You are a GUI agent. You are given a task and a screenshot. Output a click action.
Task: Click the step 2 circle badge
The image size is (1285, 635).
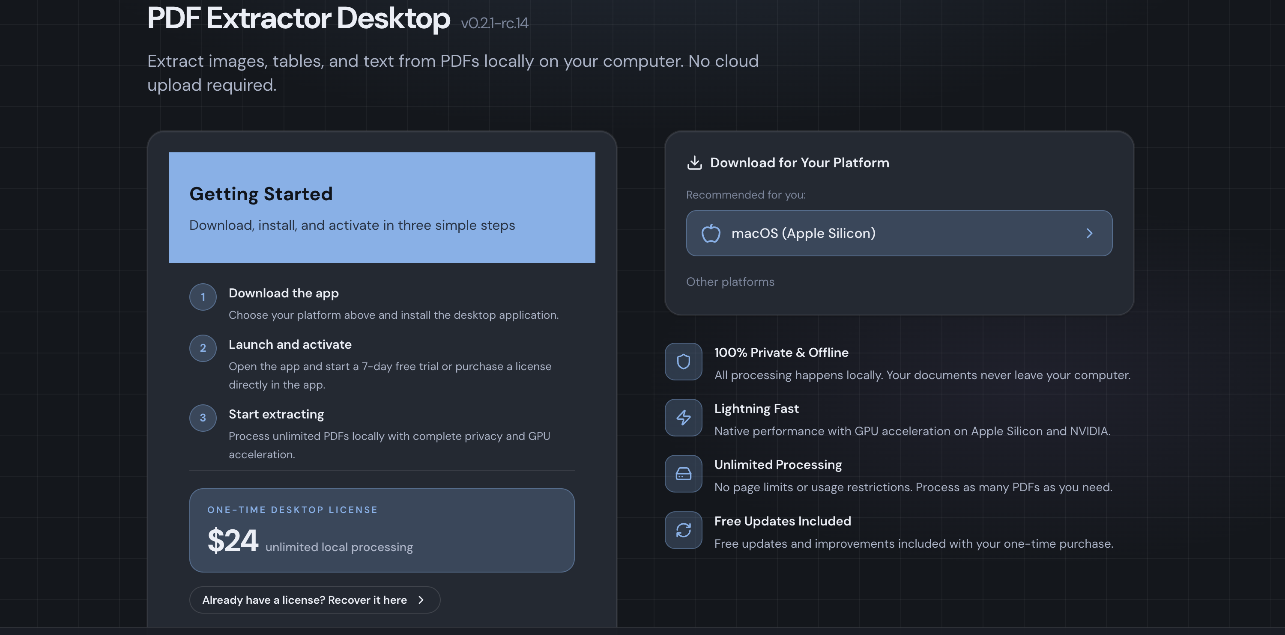click(x=203, y=348)
